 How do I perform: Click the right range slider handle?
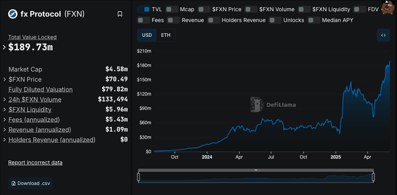pyautogui.click(x=373, y=177)
